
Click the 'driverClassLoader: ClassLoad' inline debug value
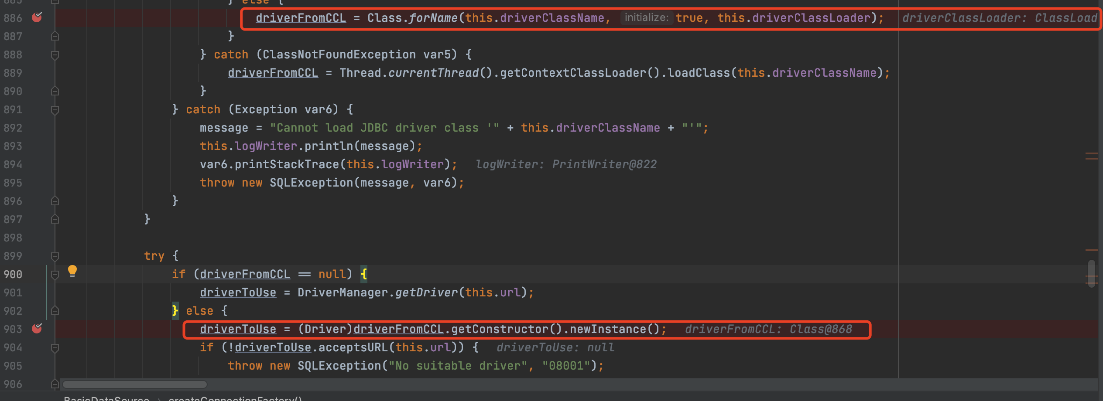1000,18
